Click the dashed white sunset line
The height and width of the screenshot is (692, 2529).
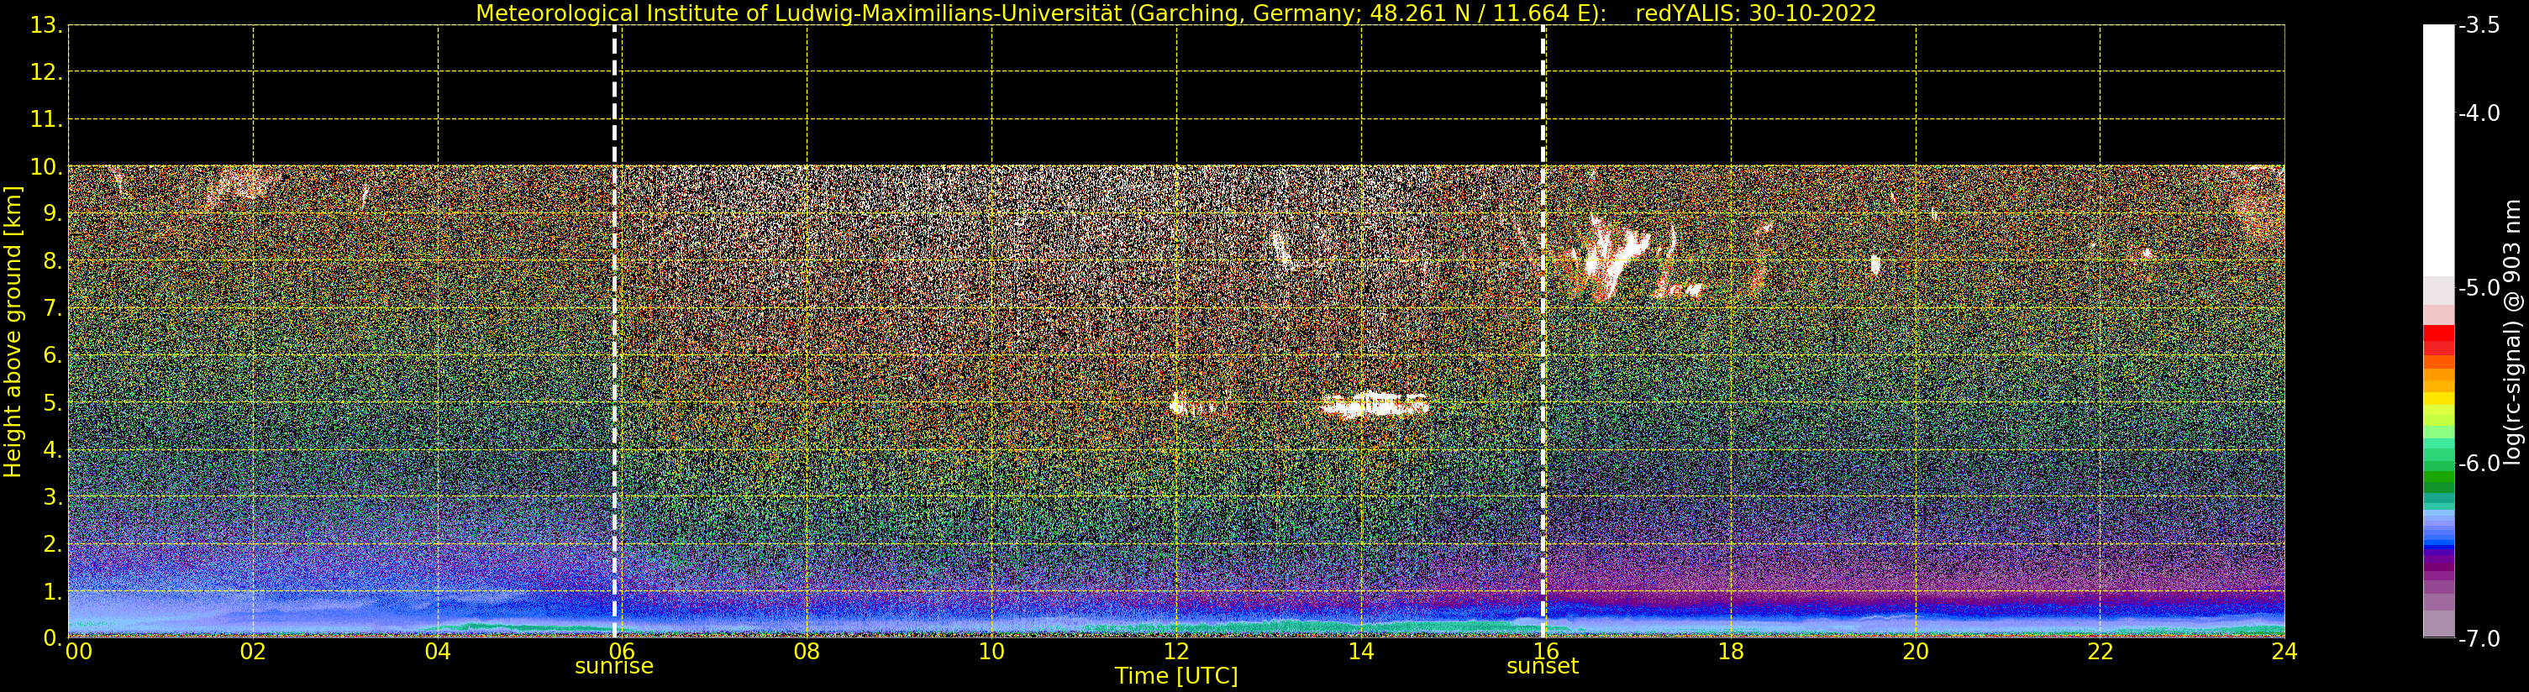coord(1543,332)
